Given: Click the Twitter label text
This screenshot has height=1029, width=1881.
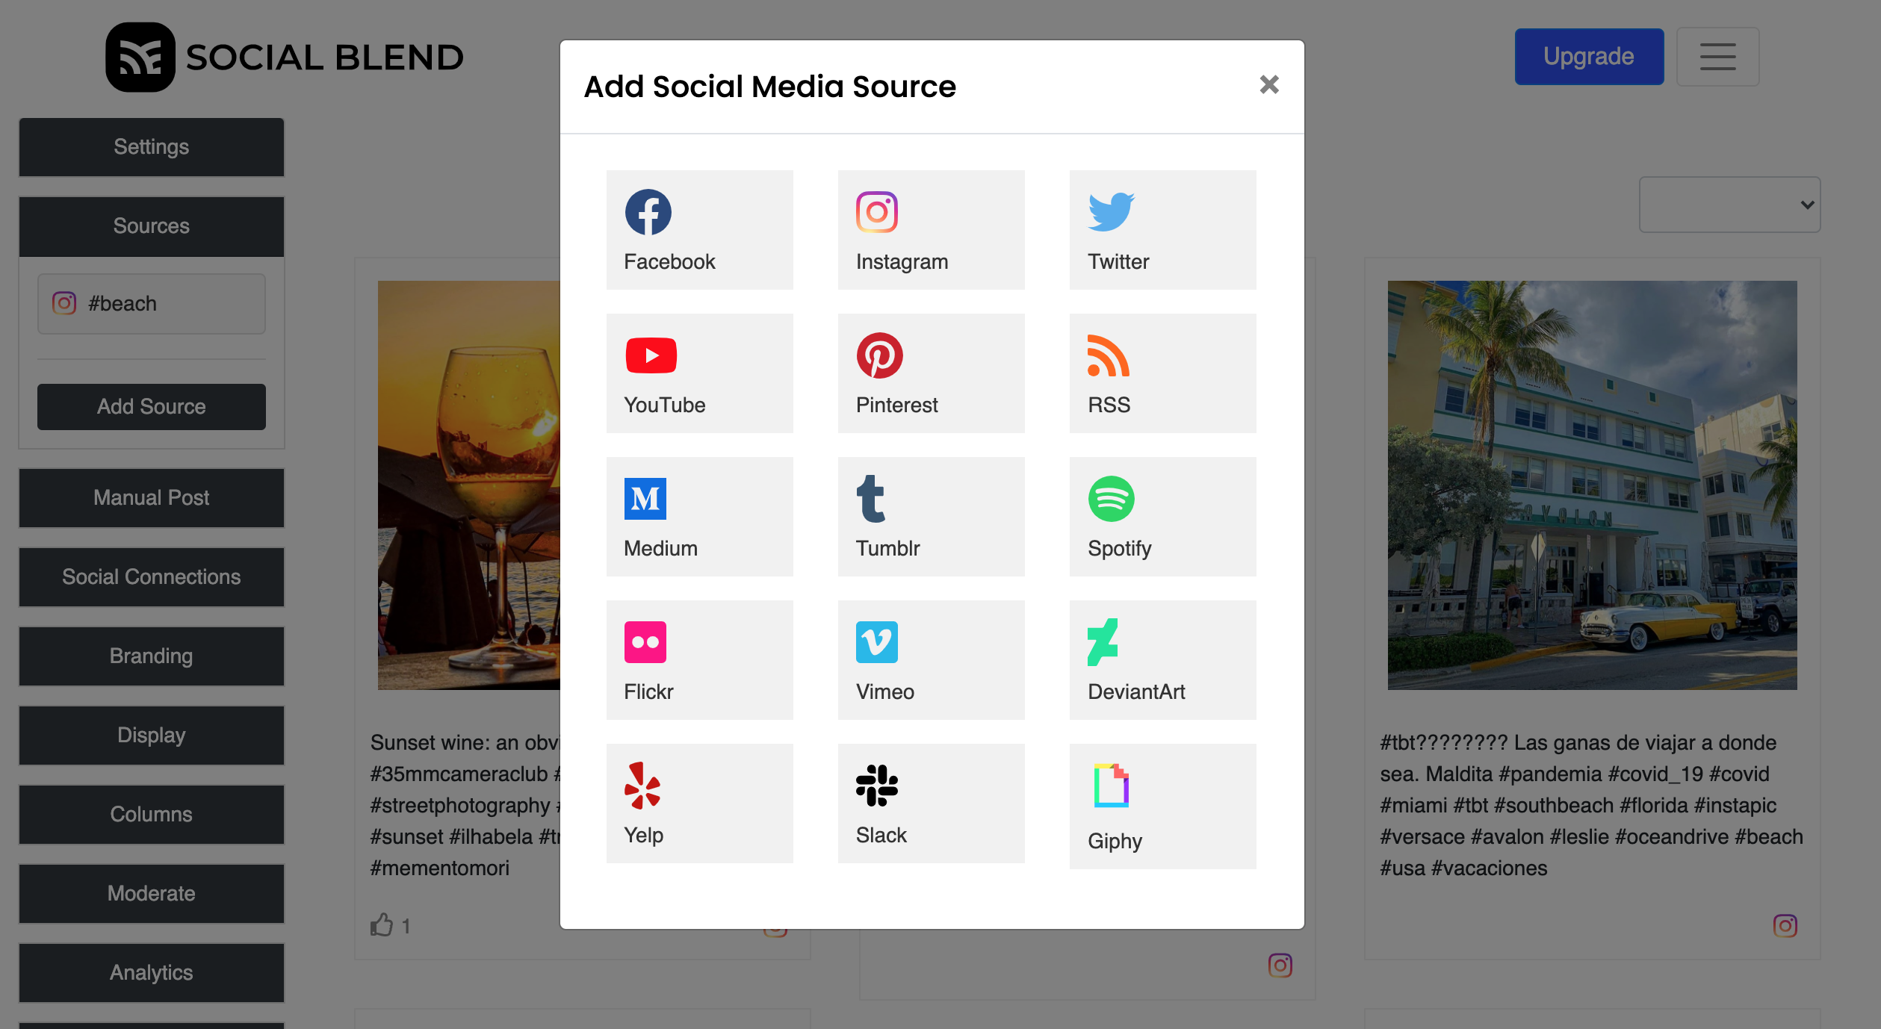Looking at the screenshot, I should click(1118, 261).
